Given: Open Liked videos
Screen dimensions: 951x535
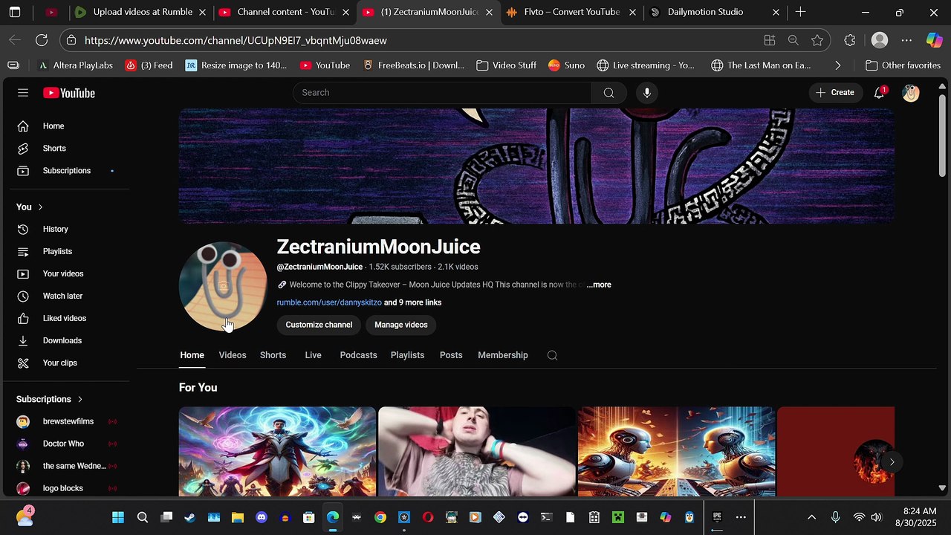Looking at the screenshot, I should click(x=66, y=319).
